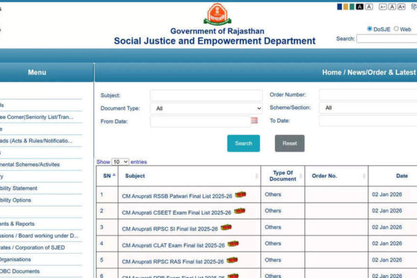Viewport: 417px width, 278px height.
Task: Open CM Anuprati CLAT Exam Final list link
Action: [x=173, y=245]
